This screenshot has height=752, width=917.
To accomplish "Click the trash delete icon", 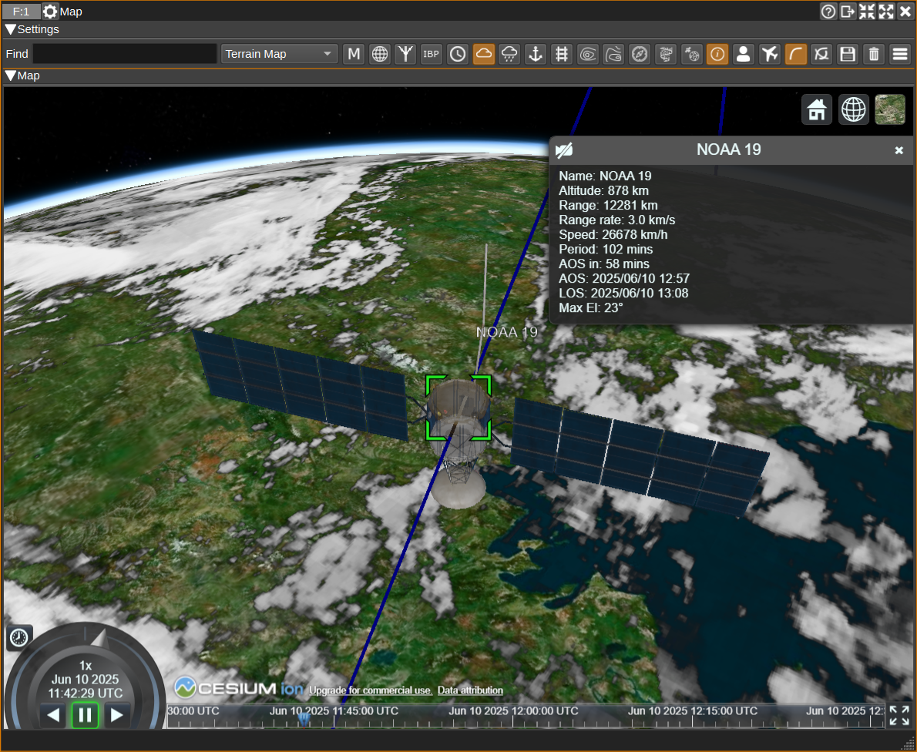I will click(873, 54).
